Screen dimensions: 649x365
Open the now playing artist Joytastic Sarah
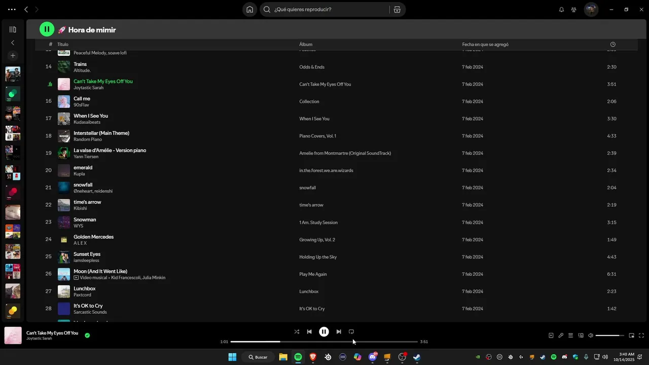(39, 339)
